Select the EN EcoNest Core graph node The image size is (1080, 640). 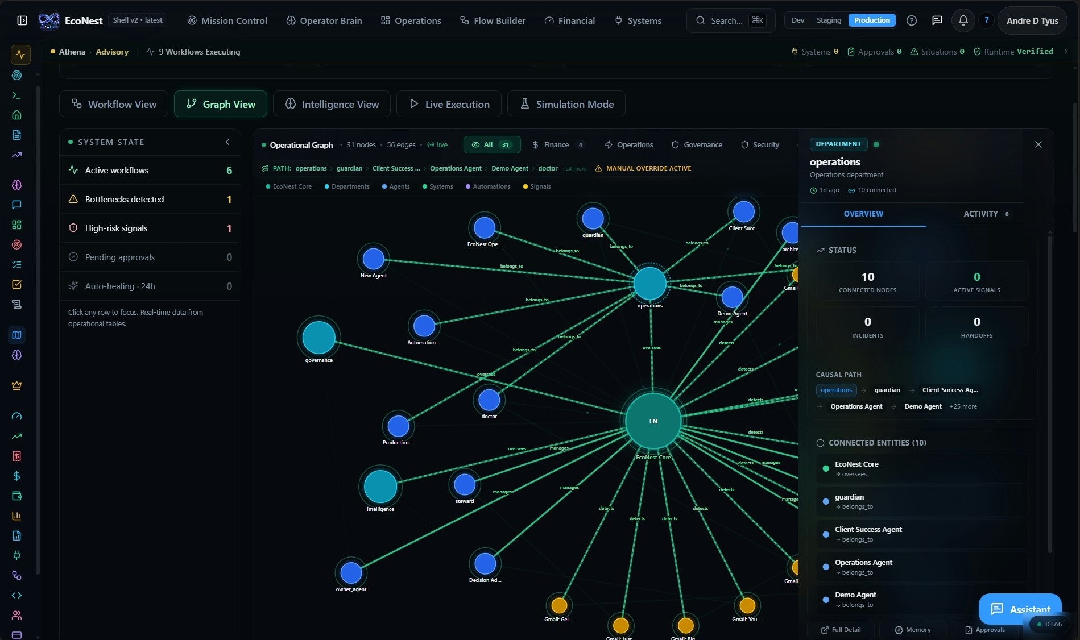pyautogui.click(x=653, y=421)
